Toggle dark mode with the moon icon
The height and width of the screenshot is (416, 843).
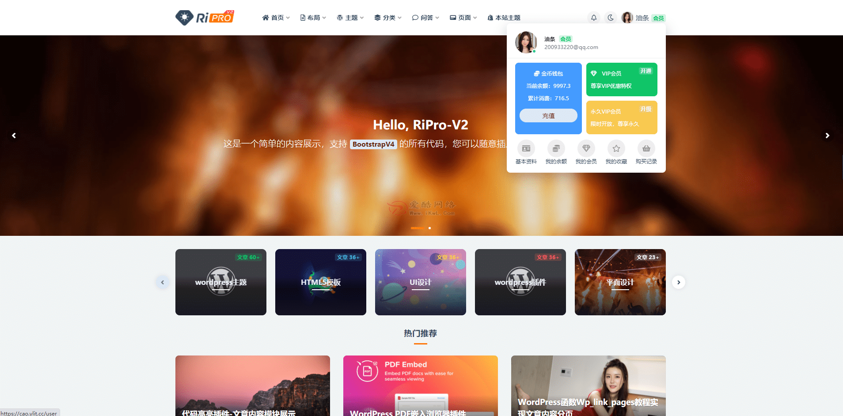(611, 18)
